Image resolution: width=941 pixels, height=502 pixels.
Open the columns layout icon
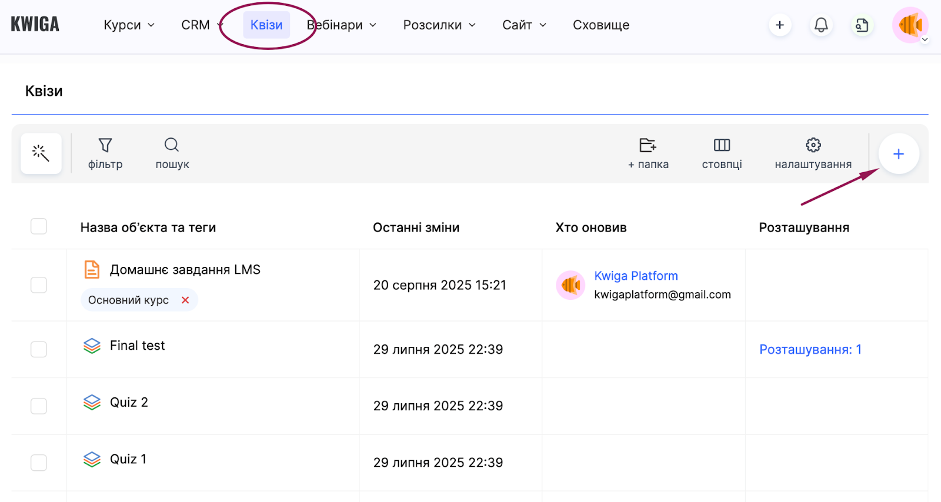point(722,145)
